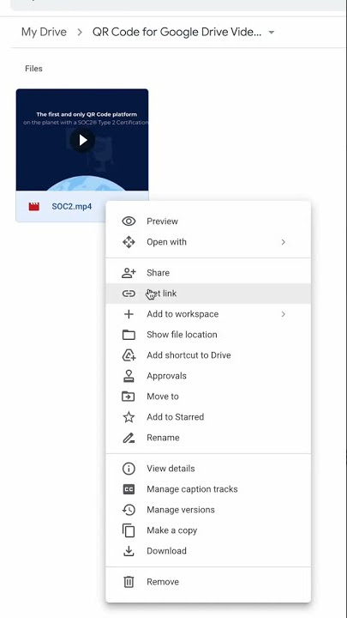The height and width of the screenshot is (618, 347).
Task: Choose Add to Starred
Action: pyautogui.click(x=208, y=417)
